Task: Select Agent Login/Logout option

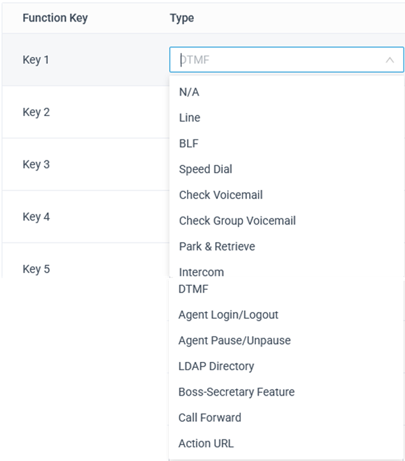Action: (x=228, y=315)
